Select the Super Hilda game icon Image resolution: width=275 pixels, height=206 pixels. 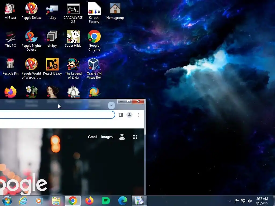coord(73,39)
